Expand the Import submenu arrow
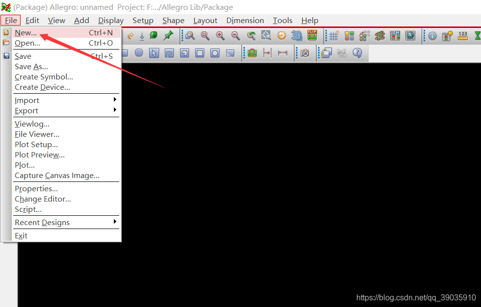 (115, 99)
